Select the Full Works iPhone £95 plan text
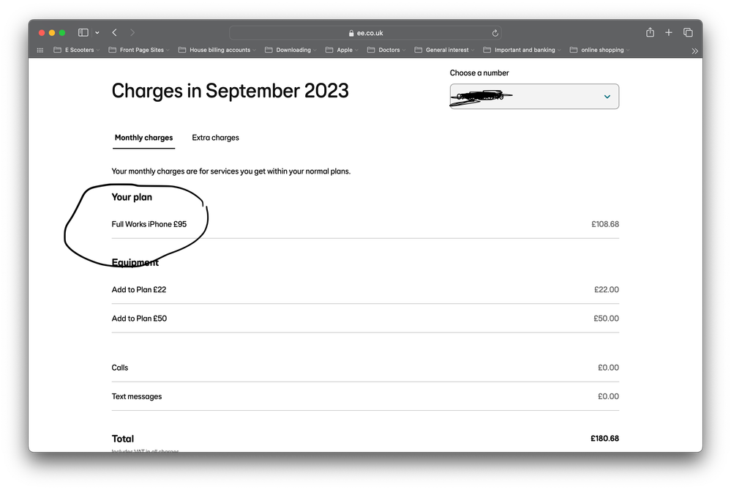Image resolution: width=731 pixels, height=490 pixels. [x=149, y=224]
